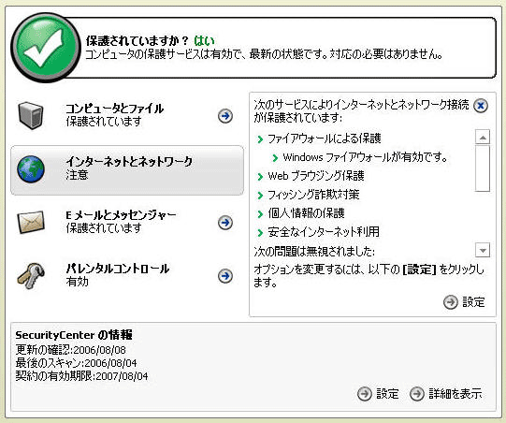Close the detail panel with blue X icon
The width and height of the screenshot is (506, 423).
pos(481,106)
